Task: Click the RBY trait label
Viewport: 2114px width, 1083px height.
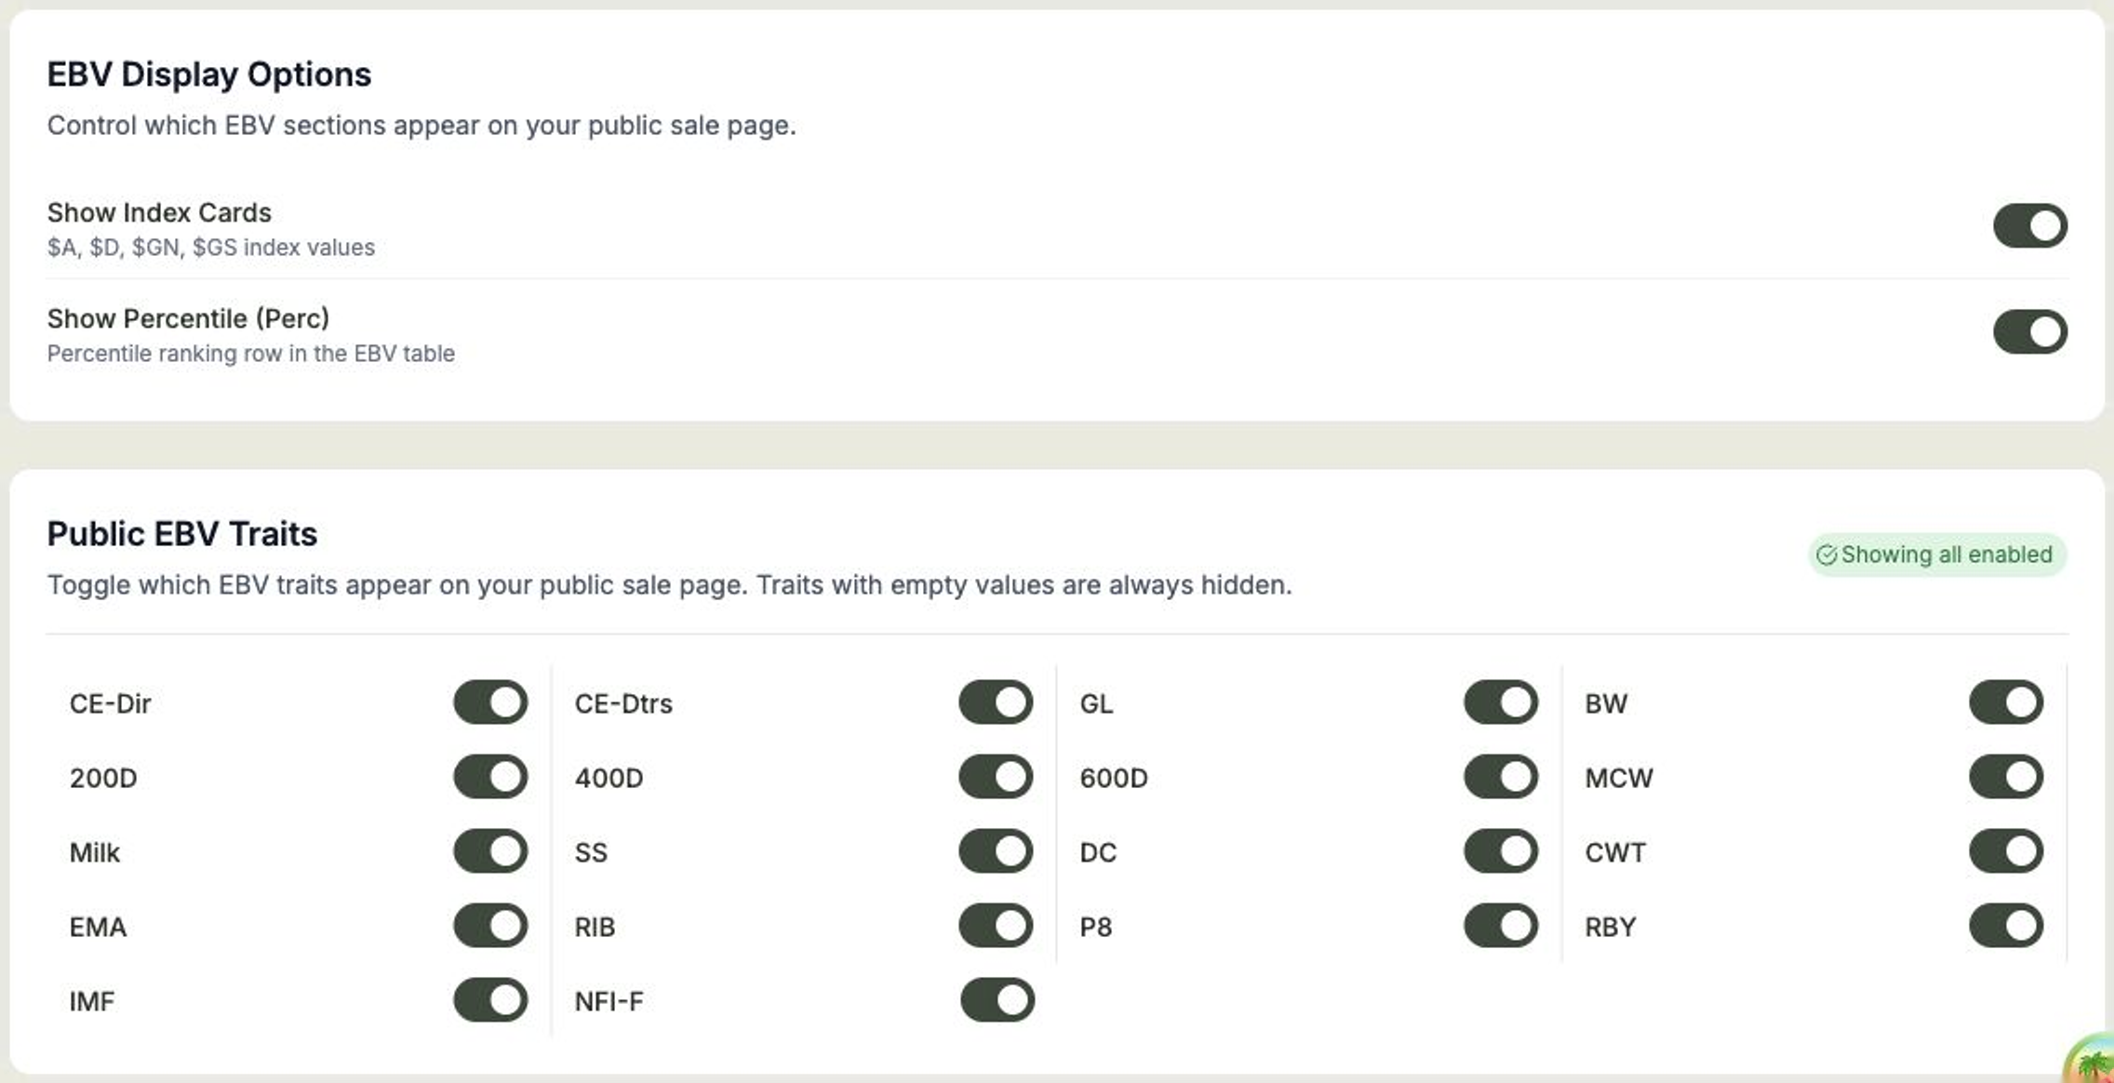Action: (1611, 927)
